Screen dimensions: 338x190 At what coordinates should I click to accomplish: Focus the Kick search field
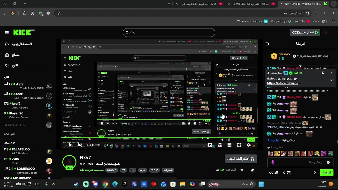tap(169, 32)
